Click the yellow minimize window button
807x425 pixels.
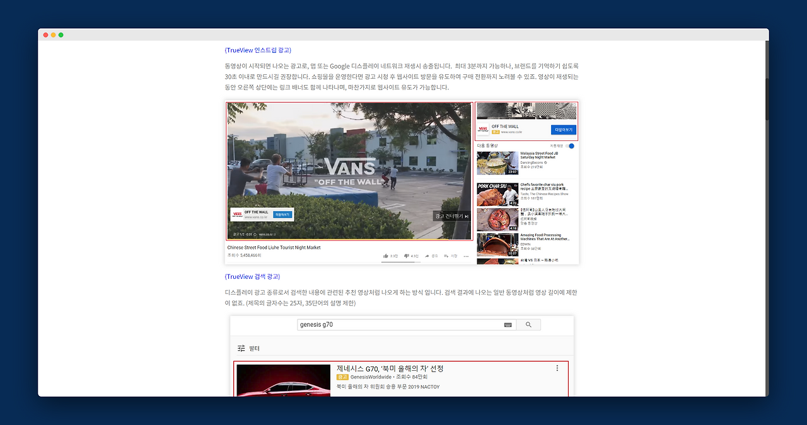pyautogui.click(x=54, y=35)
